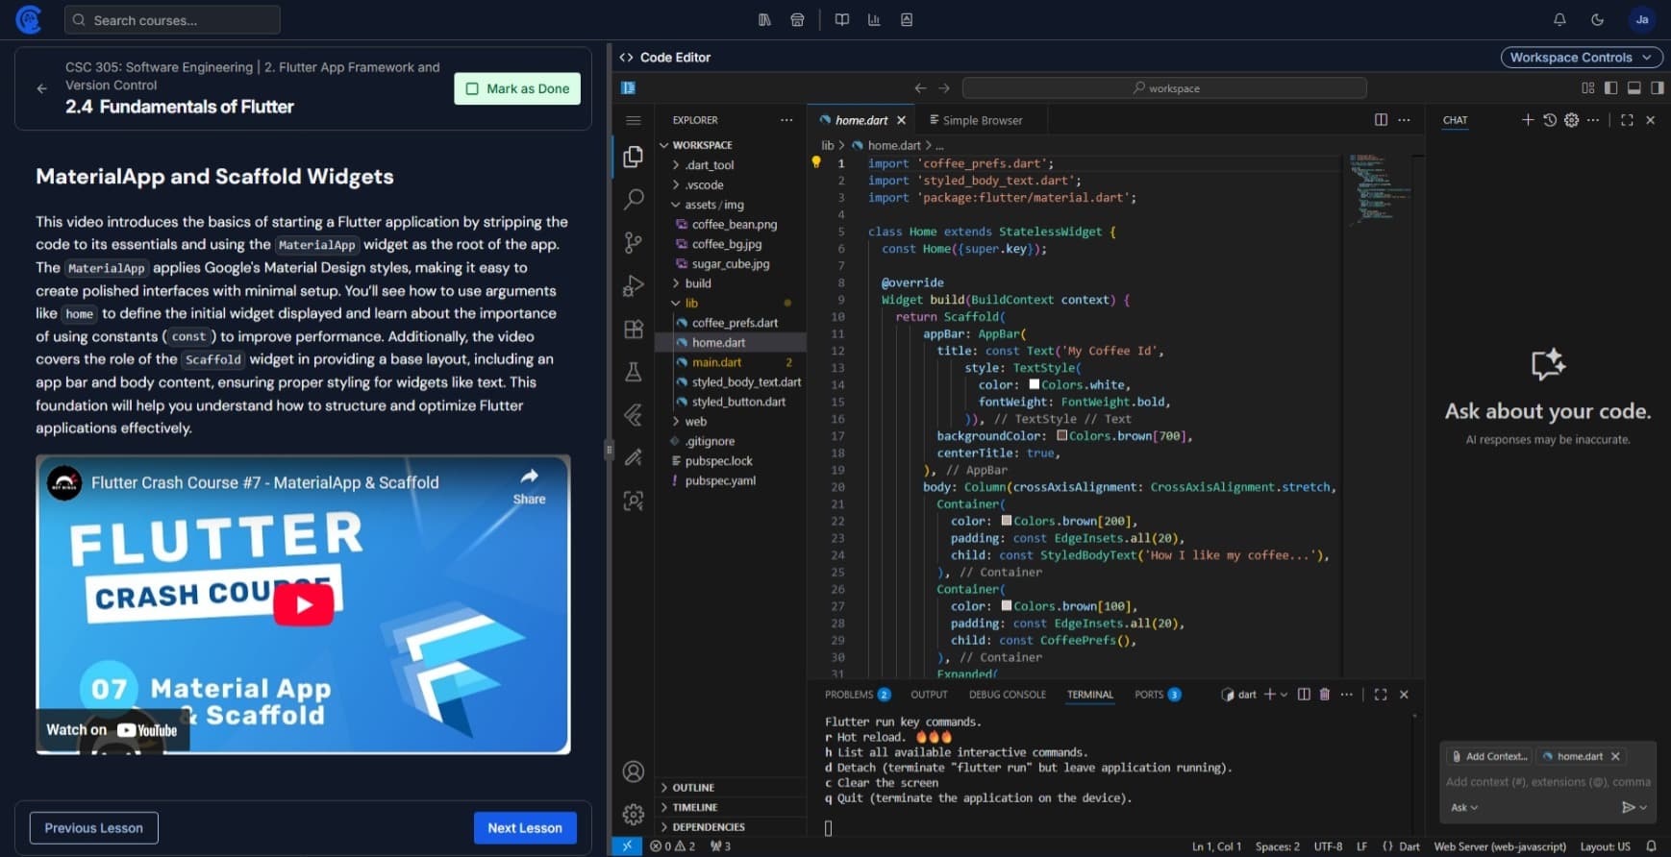
Task: Click the notifications bell in top bar
Action: tap(1559, 19)
